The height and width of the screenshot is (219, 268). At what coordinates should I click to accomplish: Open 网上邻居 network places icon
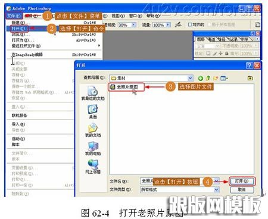tap(93, 167)
